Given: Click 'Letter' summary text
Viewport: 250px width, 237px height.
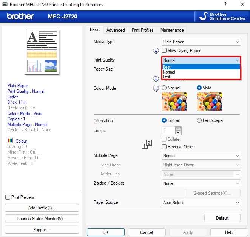Looking at the screenshot, I should tap(12, 97).
